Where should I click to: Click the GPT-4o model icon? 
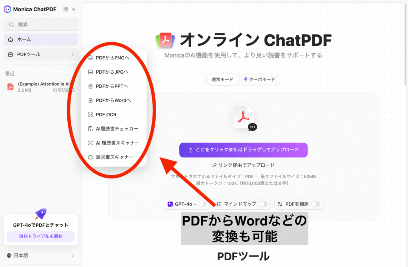pos(170,204)
